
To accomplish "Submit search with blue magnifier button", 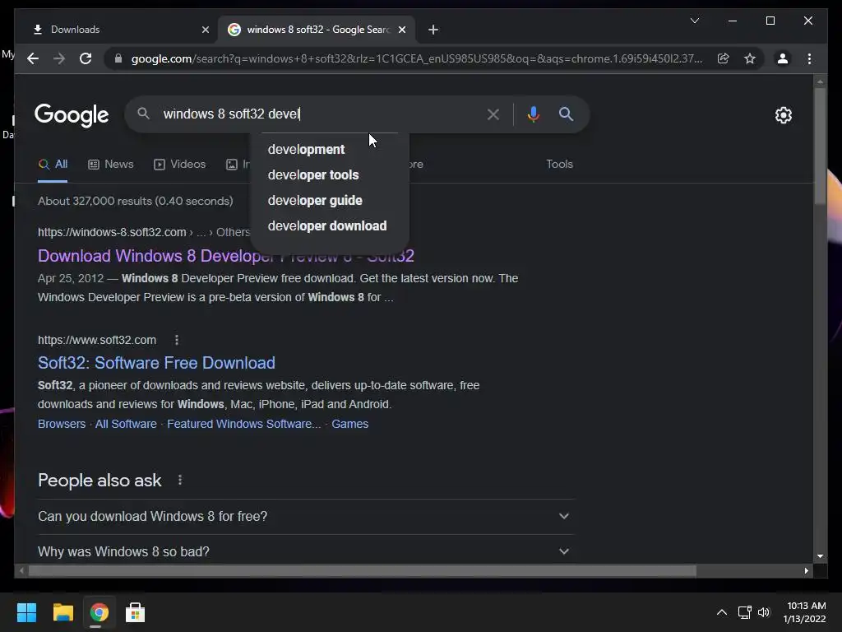I will click(x=566, y=114).
